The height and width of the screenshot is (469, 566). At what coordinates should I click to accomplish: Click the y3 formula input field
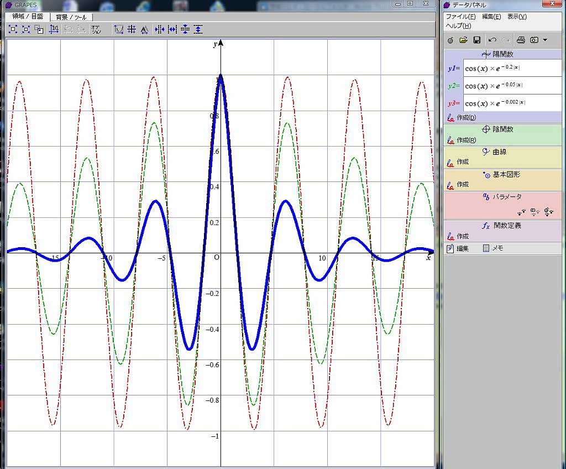coord(511,103)
